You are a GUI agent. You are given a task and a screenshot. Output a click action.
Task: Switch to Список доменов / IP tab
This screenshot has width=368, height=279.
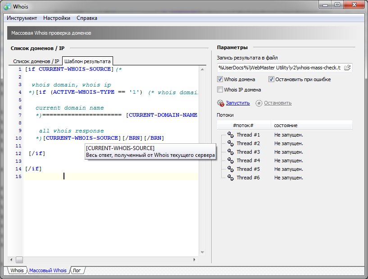click(x=36, y=61)
